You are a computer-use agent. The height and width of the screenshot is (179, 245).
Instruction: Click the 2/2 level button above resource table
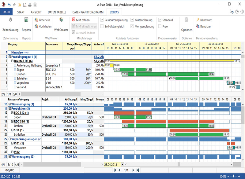[x=3, y=94]
